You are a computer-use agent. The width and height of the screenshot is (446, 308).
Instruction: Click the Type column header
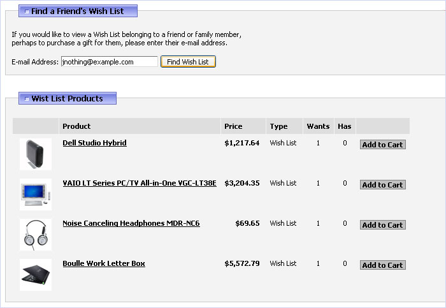tap(285, 126)
